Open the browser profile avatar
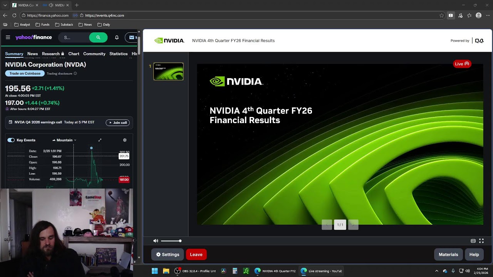Viewport: 493px width, 277px height. point(478,15)
